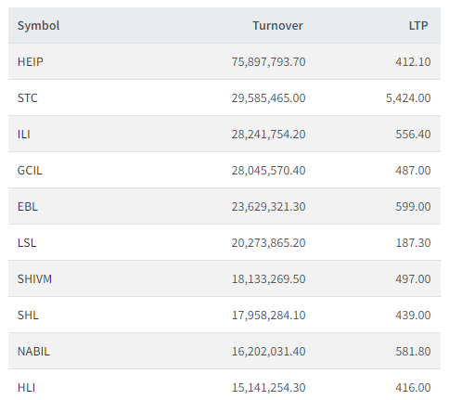Viewport: 449px width, 400px height.
Task: Click the LTP column header
Action: [x=418, y=26]
